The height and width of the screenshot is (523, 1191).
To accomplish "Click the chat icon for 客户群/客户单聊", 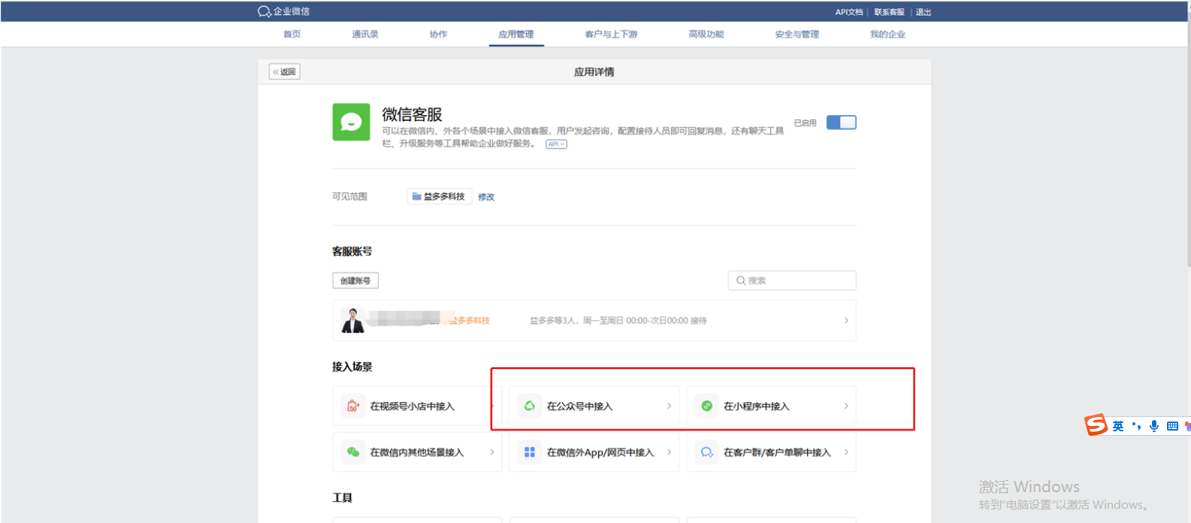I will [x=706, y=452].
